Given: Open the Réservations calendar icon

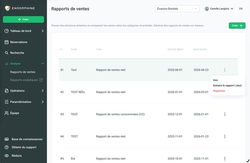Looking at the screenshot, I should click(x=7, y=42).
